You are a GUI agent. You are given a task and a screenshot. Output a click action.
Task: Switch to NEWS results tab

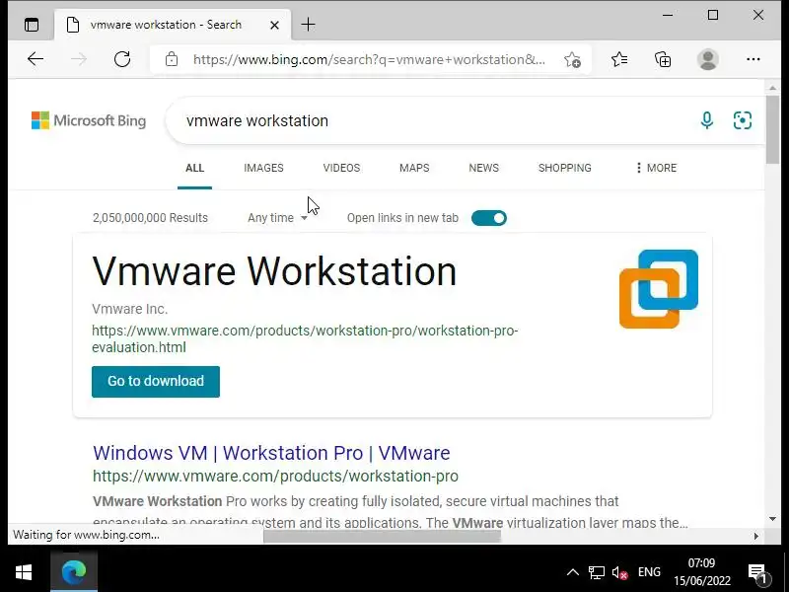pyautogui.click(x=483, y=168)
